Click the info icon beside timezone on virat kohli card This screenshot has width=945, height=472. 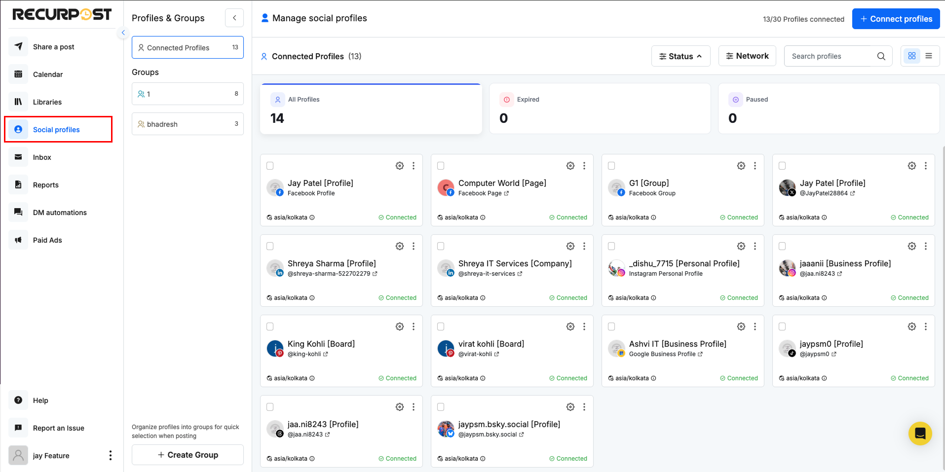(483, 378)
